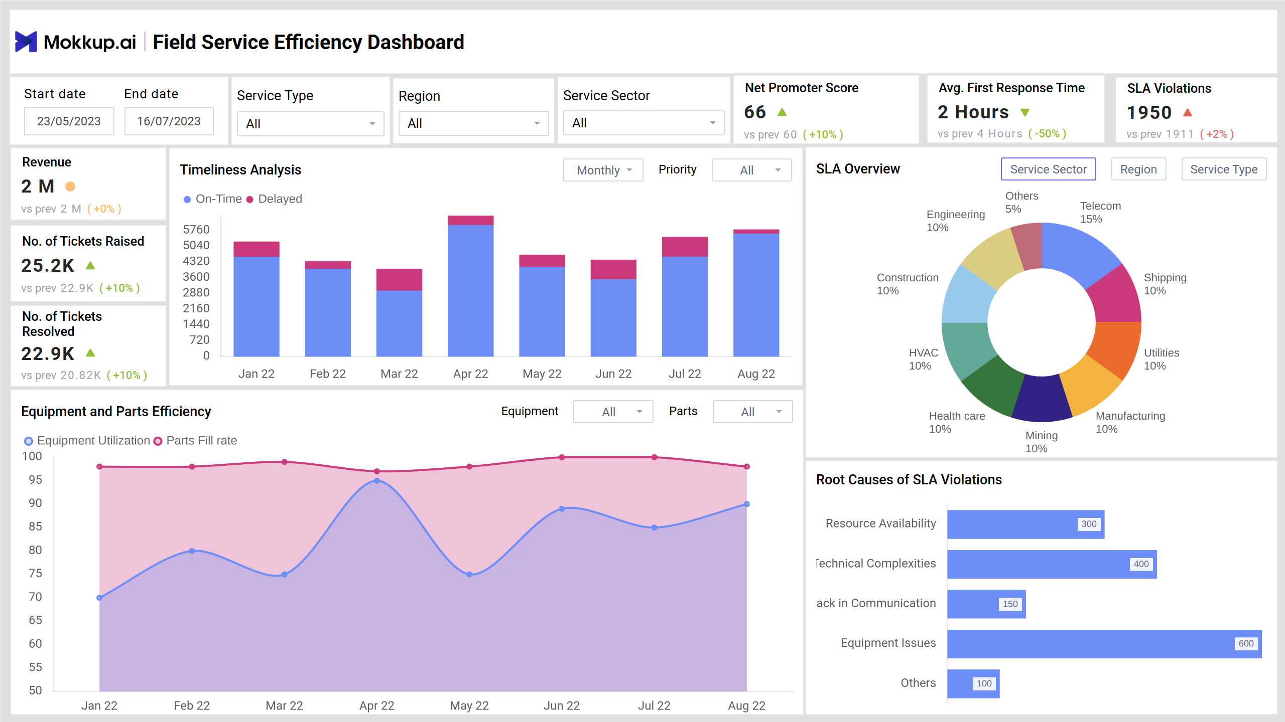This screenshot has height=722, width=1285.
Task: Click the Field Service Efficiency Dashboard title
Action: click(x=308, y=42)
